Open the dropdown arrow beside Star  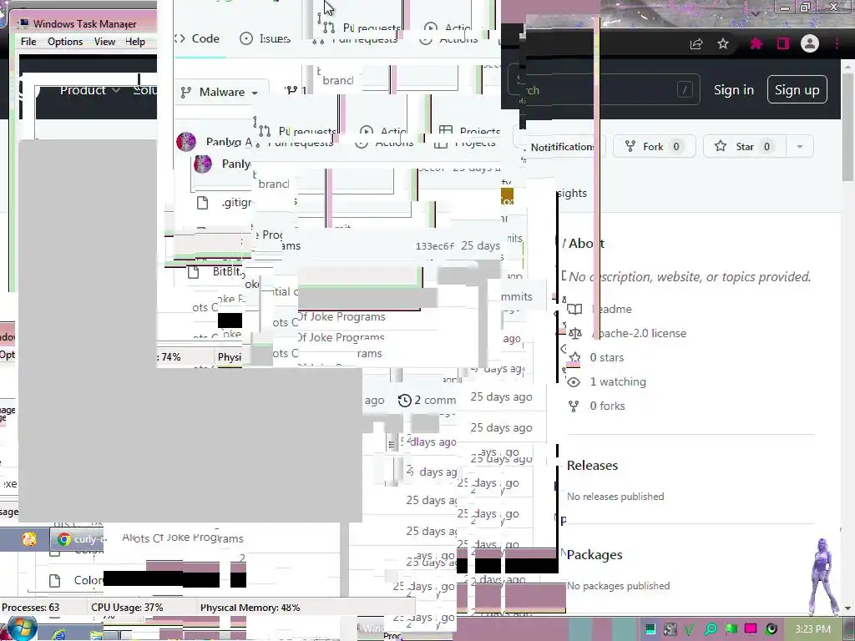pyautogui.click(x=800, y=146)
